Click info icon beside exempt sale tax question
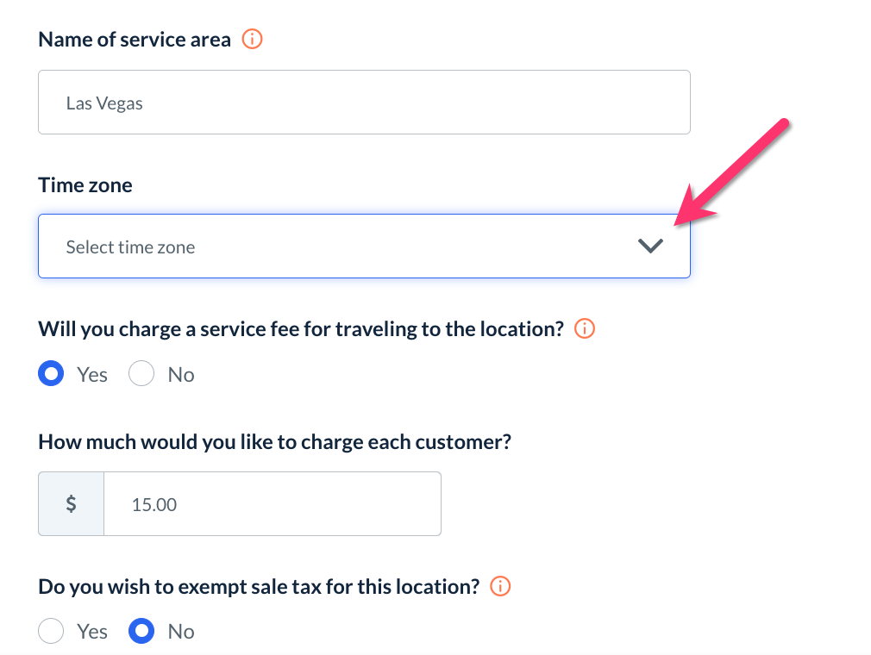 click(500, 587)
